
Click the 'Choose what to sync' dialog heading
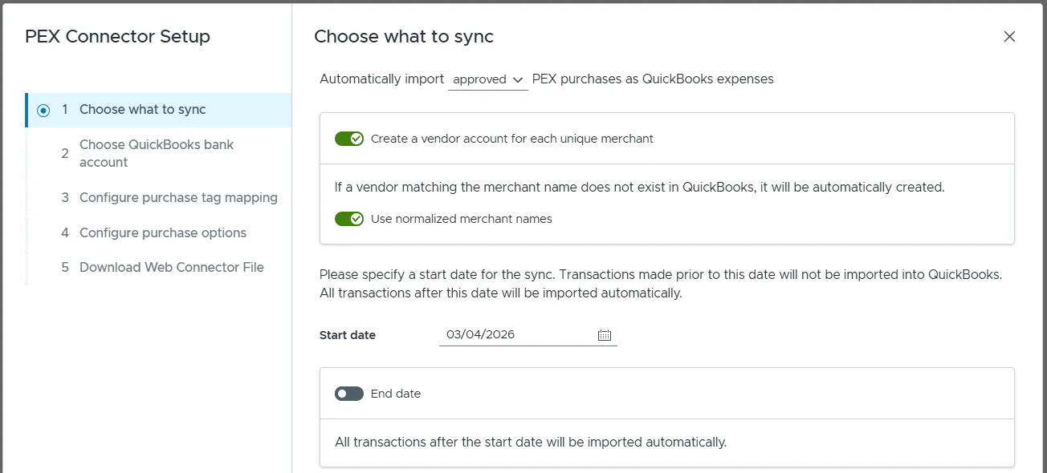(404, 37)
